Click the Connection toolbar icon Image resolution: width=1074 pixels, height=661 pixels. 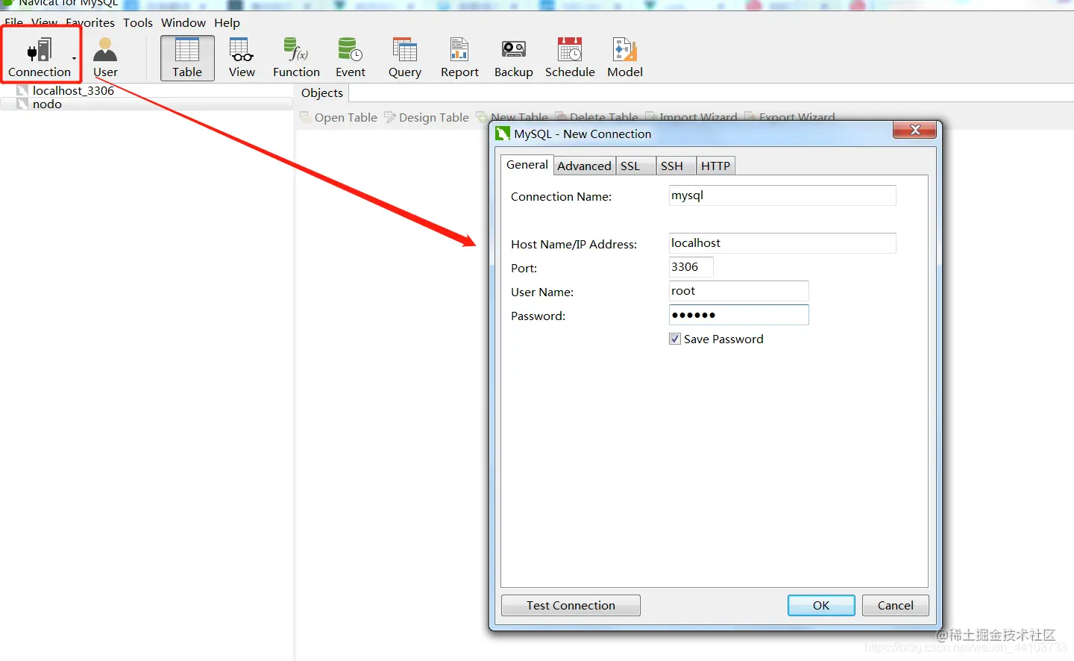(x=39, y=57)
